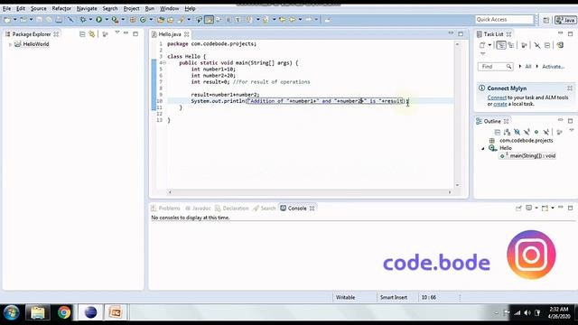
Task: Click the Open Type toolbar icon
Action: [x=161, y=20]
